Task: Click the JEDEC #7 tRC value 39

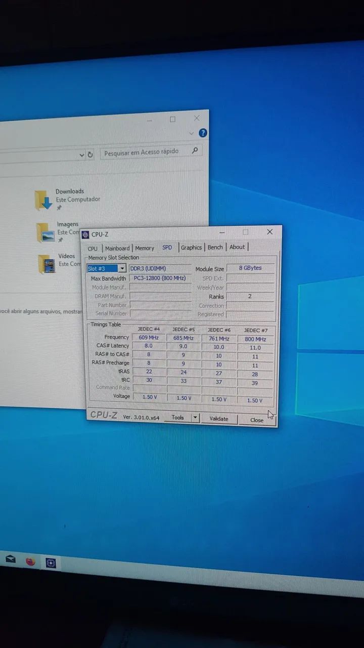Action: (256, 383)
